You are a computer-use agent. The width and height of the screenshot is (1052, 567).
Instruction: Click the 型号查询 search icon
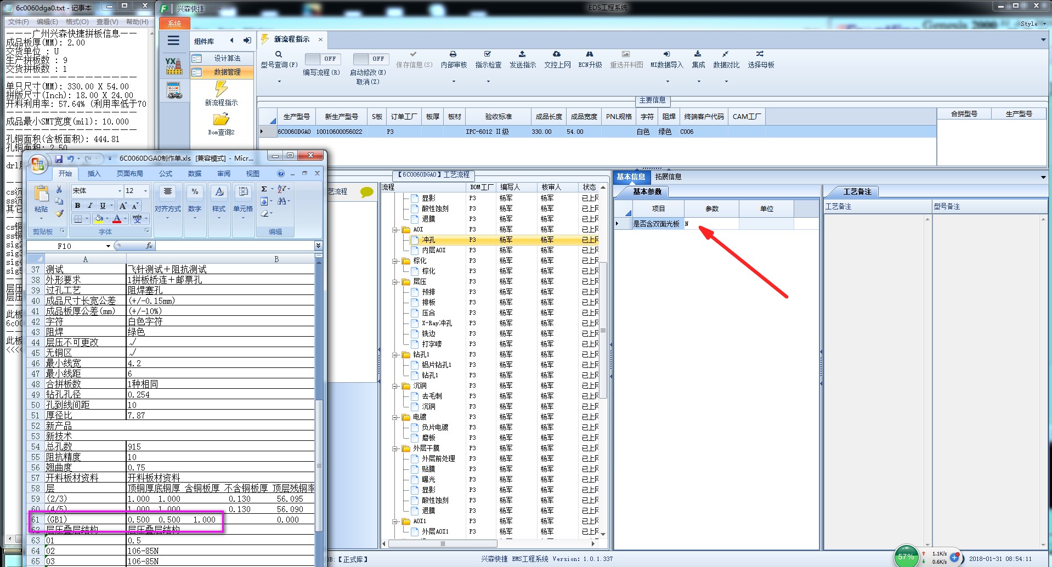click(x=279, y=54)
